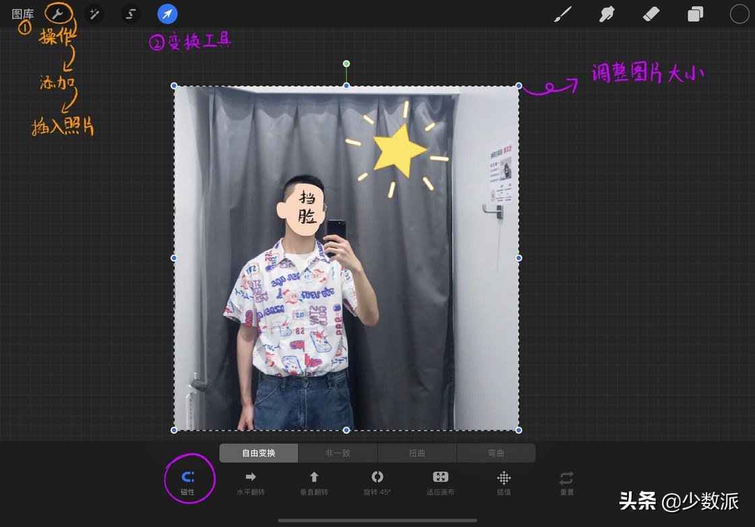This screenshot has height=527, width=755.
Task: Select the active Transform arrow tool
Action: pyautogui.click(x=167, y=13)
